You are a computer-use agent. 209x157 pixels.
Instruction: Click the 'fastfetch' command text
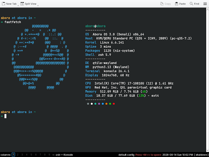(x=13, y=22)
